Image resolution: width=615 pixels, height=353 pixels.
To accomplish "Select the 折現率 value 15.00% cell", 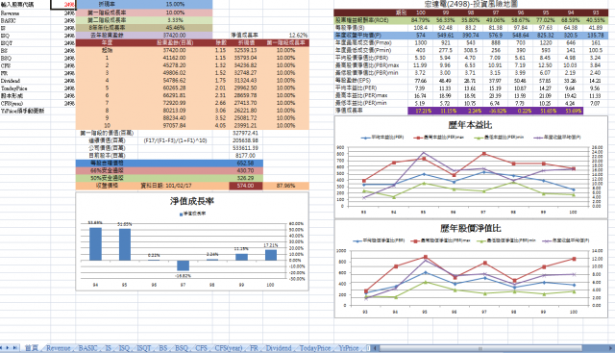I will [x=175, y=4].
